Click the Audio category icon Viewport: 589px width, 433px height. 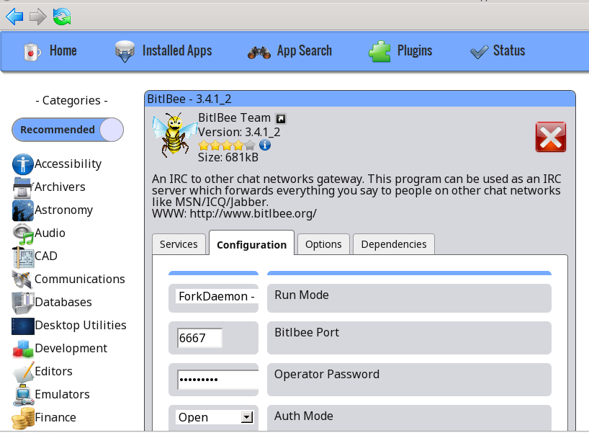coord(23,233)
